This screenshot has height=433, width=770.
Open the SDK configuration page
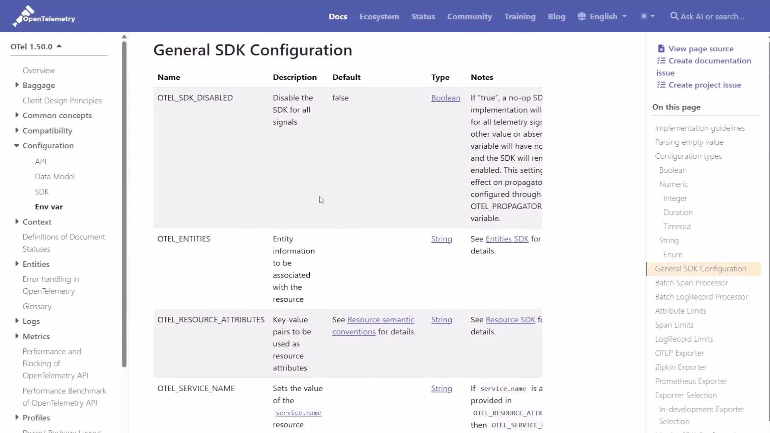pos(42,192)
